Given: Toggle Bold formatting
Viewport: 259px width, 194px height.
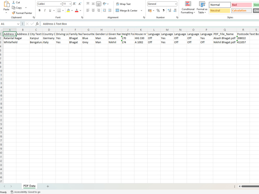Looking at the screenshot, I should (39, 10).
